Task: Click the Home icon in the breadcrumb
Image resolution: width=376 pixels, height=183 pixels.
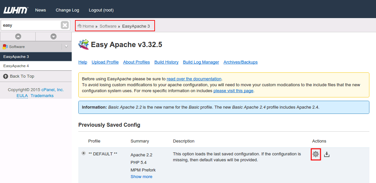Action: (x=80, y=26)
